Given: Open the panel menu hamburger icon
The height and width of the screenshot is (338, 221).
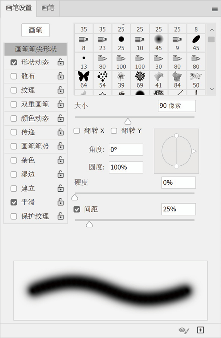Looking at the screenshot, I should click(x=214, y=9).
